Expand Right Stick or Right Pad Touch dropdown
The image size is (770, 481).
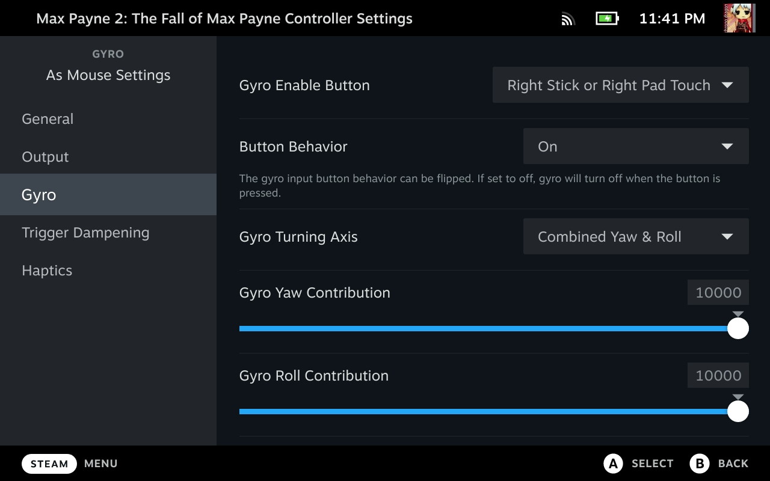609,85
